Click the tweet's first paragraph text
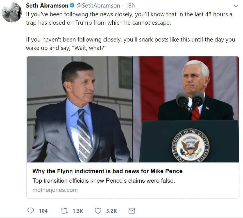 pyautogui.click(x=129, y=19)
